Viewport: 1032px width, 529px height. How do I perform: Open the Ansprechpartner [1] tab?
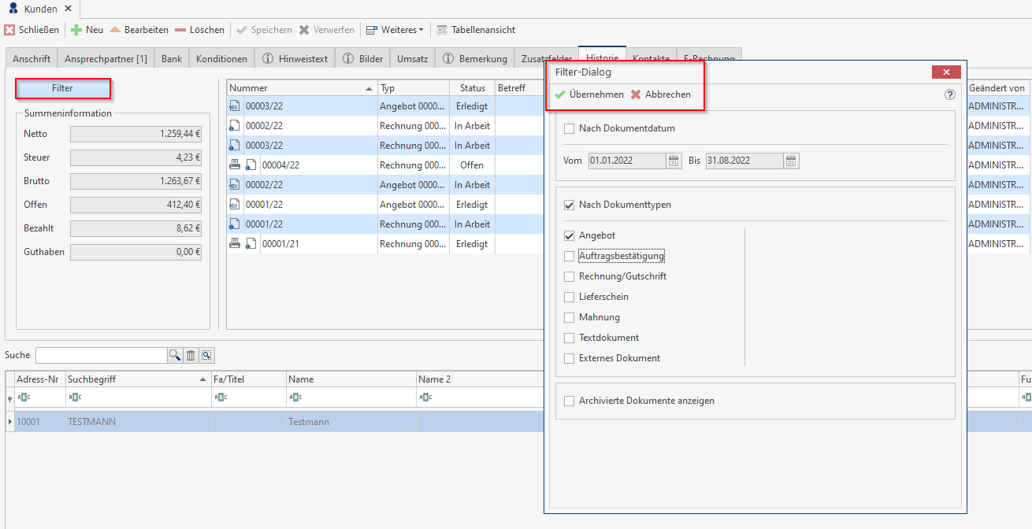click(x=106, y=59)
